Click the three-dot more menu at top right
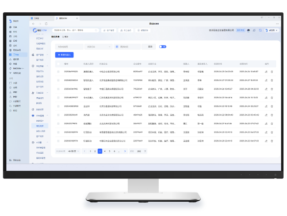This screenshot has height=216, width=287. click(x=277, y=24)
